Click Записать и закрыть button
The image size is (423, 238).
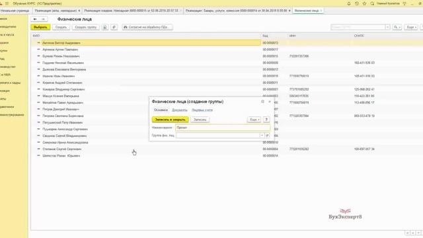171,120
